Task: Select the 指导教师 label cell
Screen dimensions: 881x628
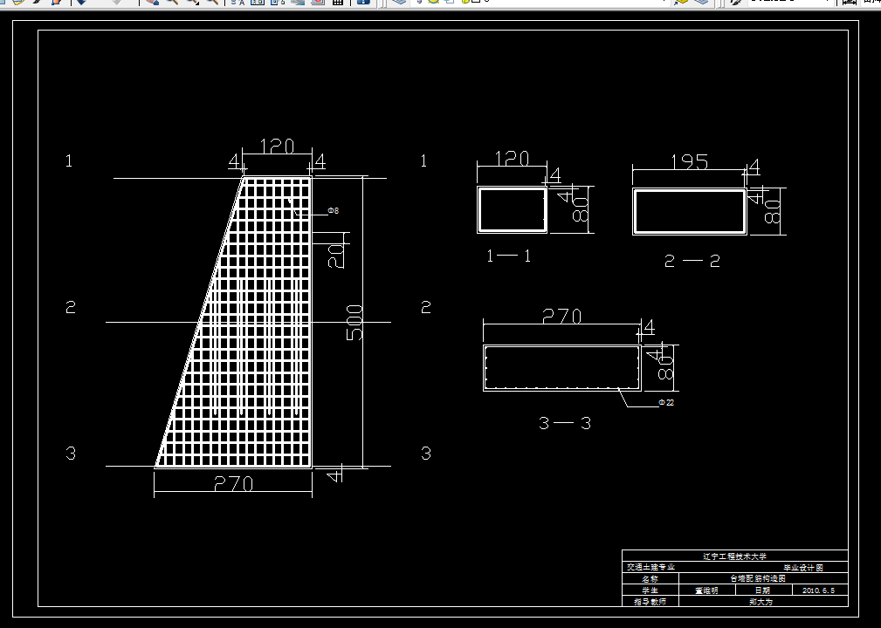Action: pyautogui.click(x=650, y=602)
